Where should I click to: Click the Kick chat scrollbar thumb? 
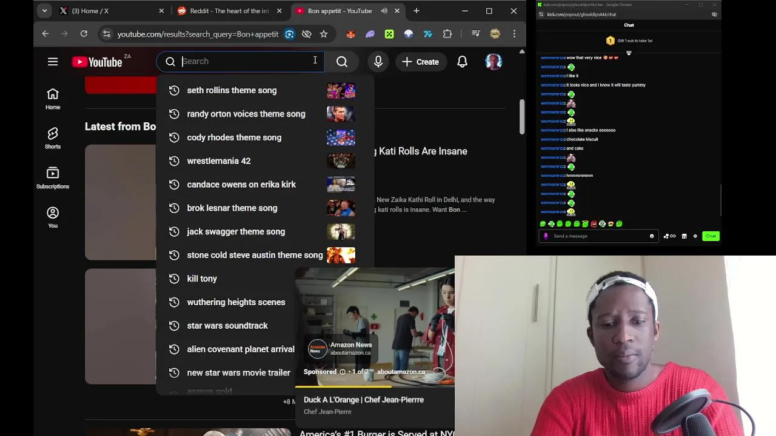[721, 200]
